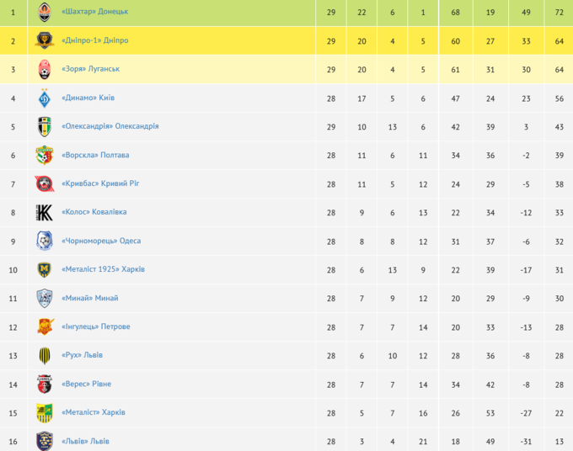The height and width of the screenshot is (451, 573).
Task: Click the Zorya Luhansk club crest
Action: tap(45, 69)
